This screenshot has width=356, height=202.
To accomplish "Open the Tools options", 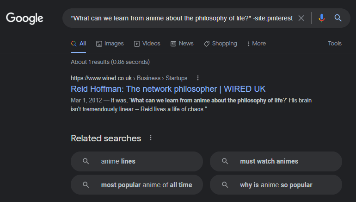I will [335, 44].
